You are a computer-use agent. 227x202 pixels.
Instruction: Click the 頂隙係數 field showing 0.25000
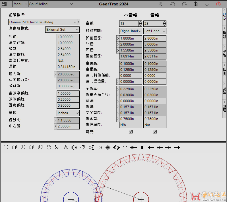click(68, 100)
